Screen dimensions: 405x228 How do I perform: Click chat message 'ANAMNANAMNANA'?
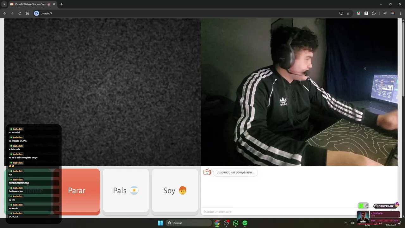pyautogui.click(x=19, y=183)
